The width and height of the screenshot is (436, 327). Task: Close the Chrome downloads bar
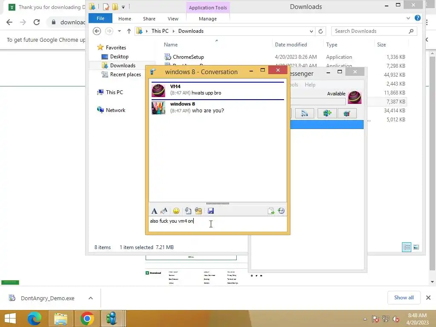[428, 298]
